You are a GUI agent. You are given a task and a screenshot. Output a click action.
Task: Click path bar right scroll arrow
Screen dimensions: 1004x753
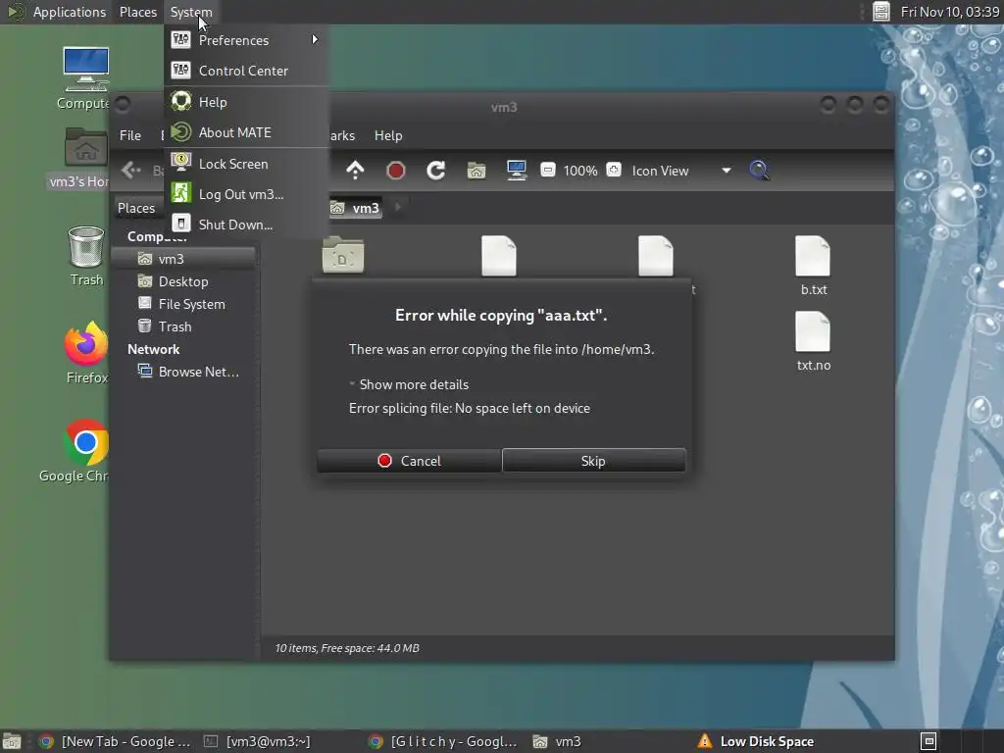click(398, 208)
